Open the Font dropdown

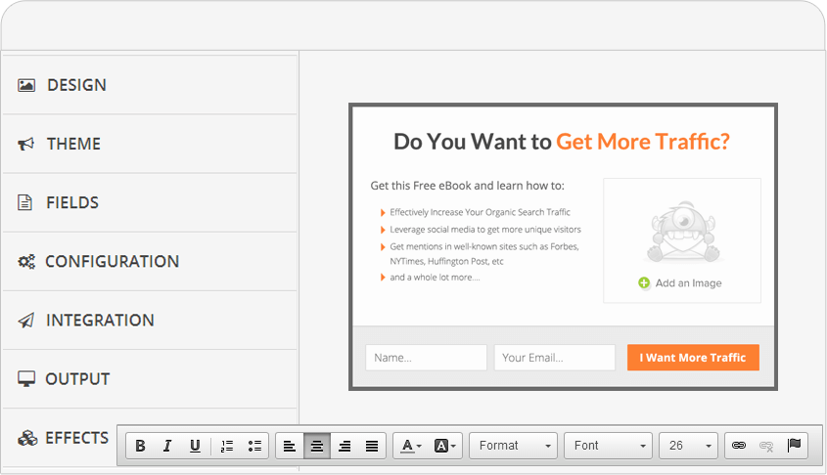608,446
